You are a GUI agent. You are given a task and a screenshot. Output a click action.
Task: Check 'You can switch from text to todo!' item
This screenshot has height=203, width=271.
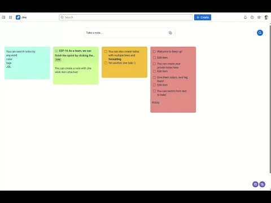[154, 91]
